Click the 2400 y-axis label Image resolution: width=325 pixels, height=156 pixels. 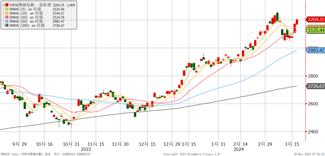click(x=313, y=132)
